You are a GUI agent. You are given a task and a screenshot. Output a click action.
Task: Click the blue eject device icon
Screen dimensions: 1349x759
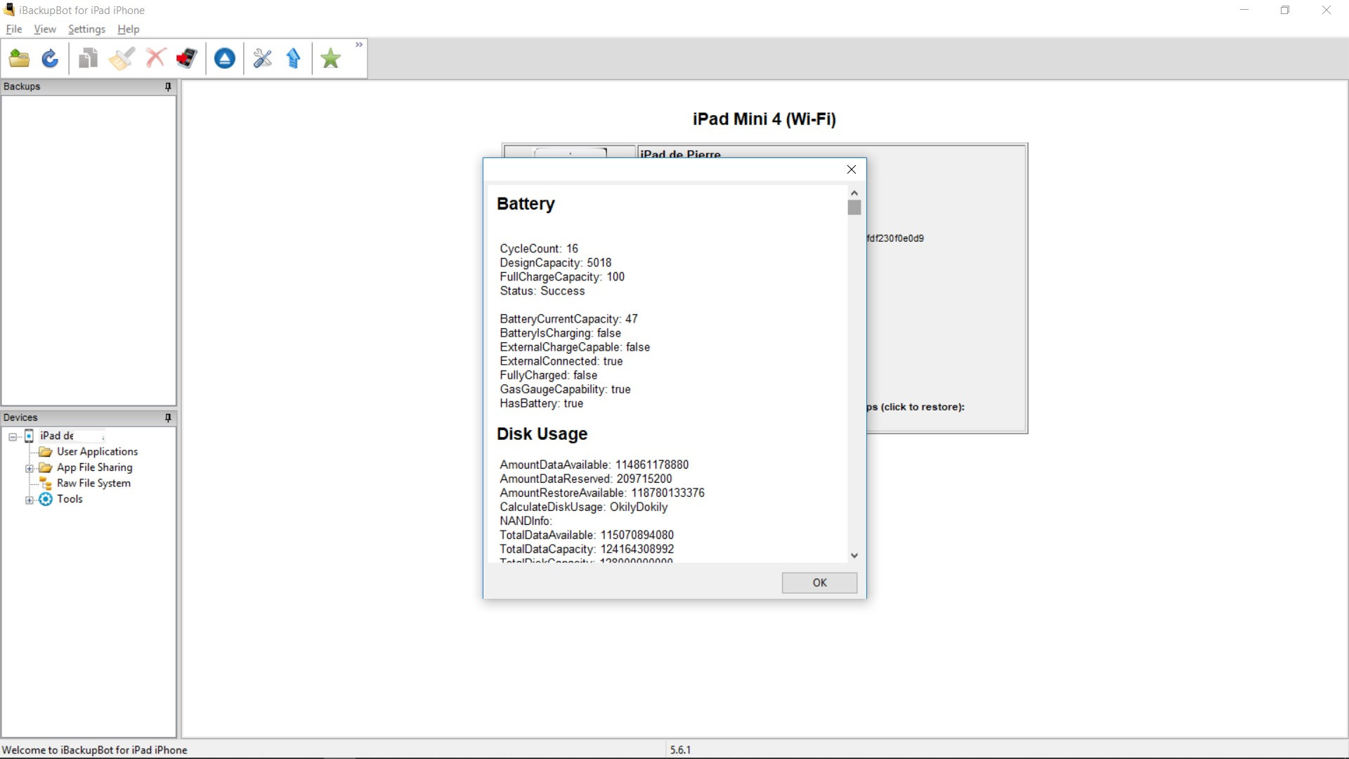click(x=225, y=58)
